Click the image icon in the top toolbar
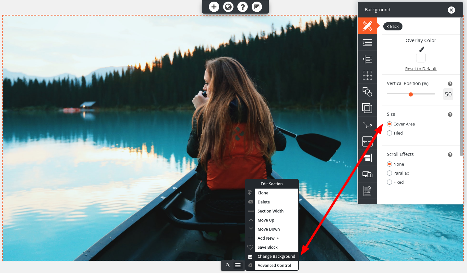The image size is (467, 273). [x=257, y=7]
